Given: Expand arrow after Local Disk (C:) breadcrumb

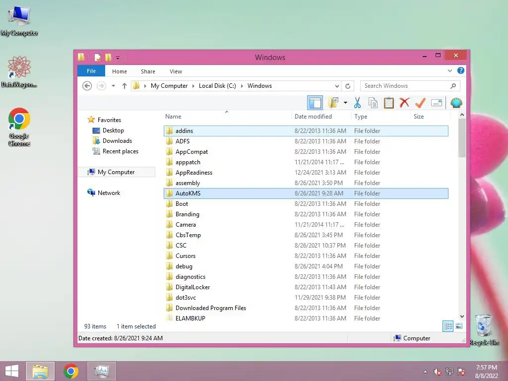Looking at the screenshot, I should 242,86.
